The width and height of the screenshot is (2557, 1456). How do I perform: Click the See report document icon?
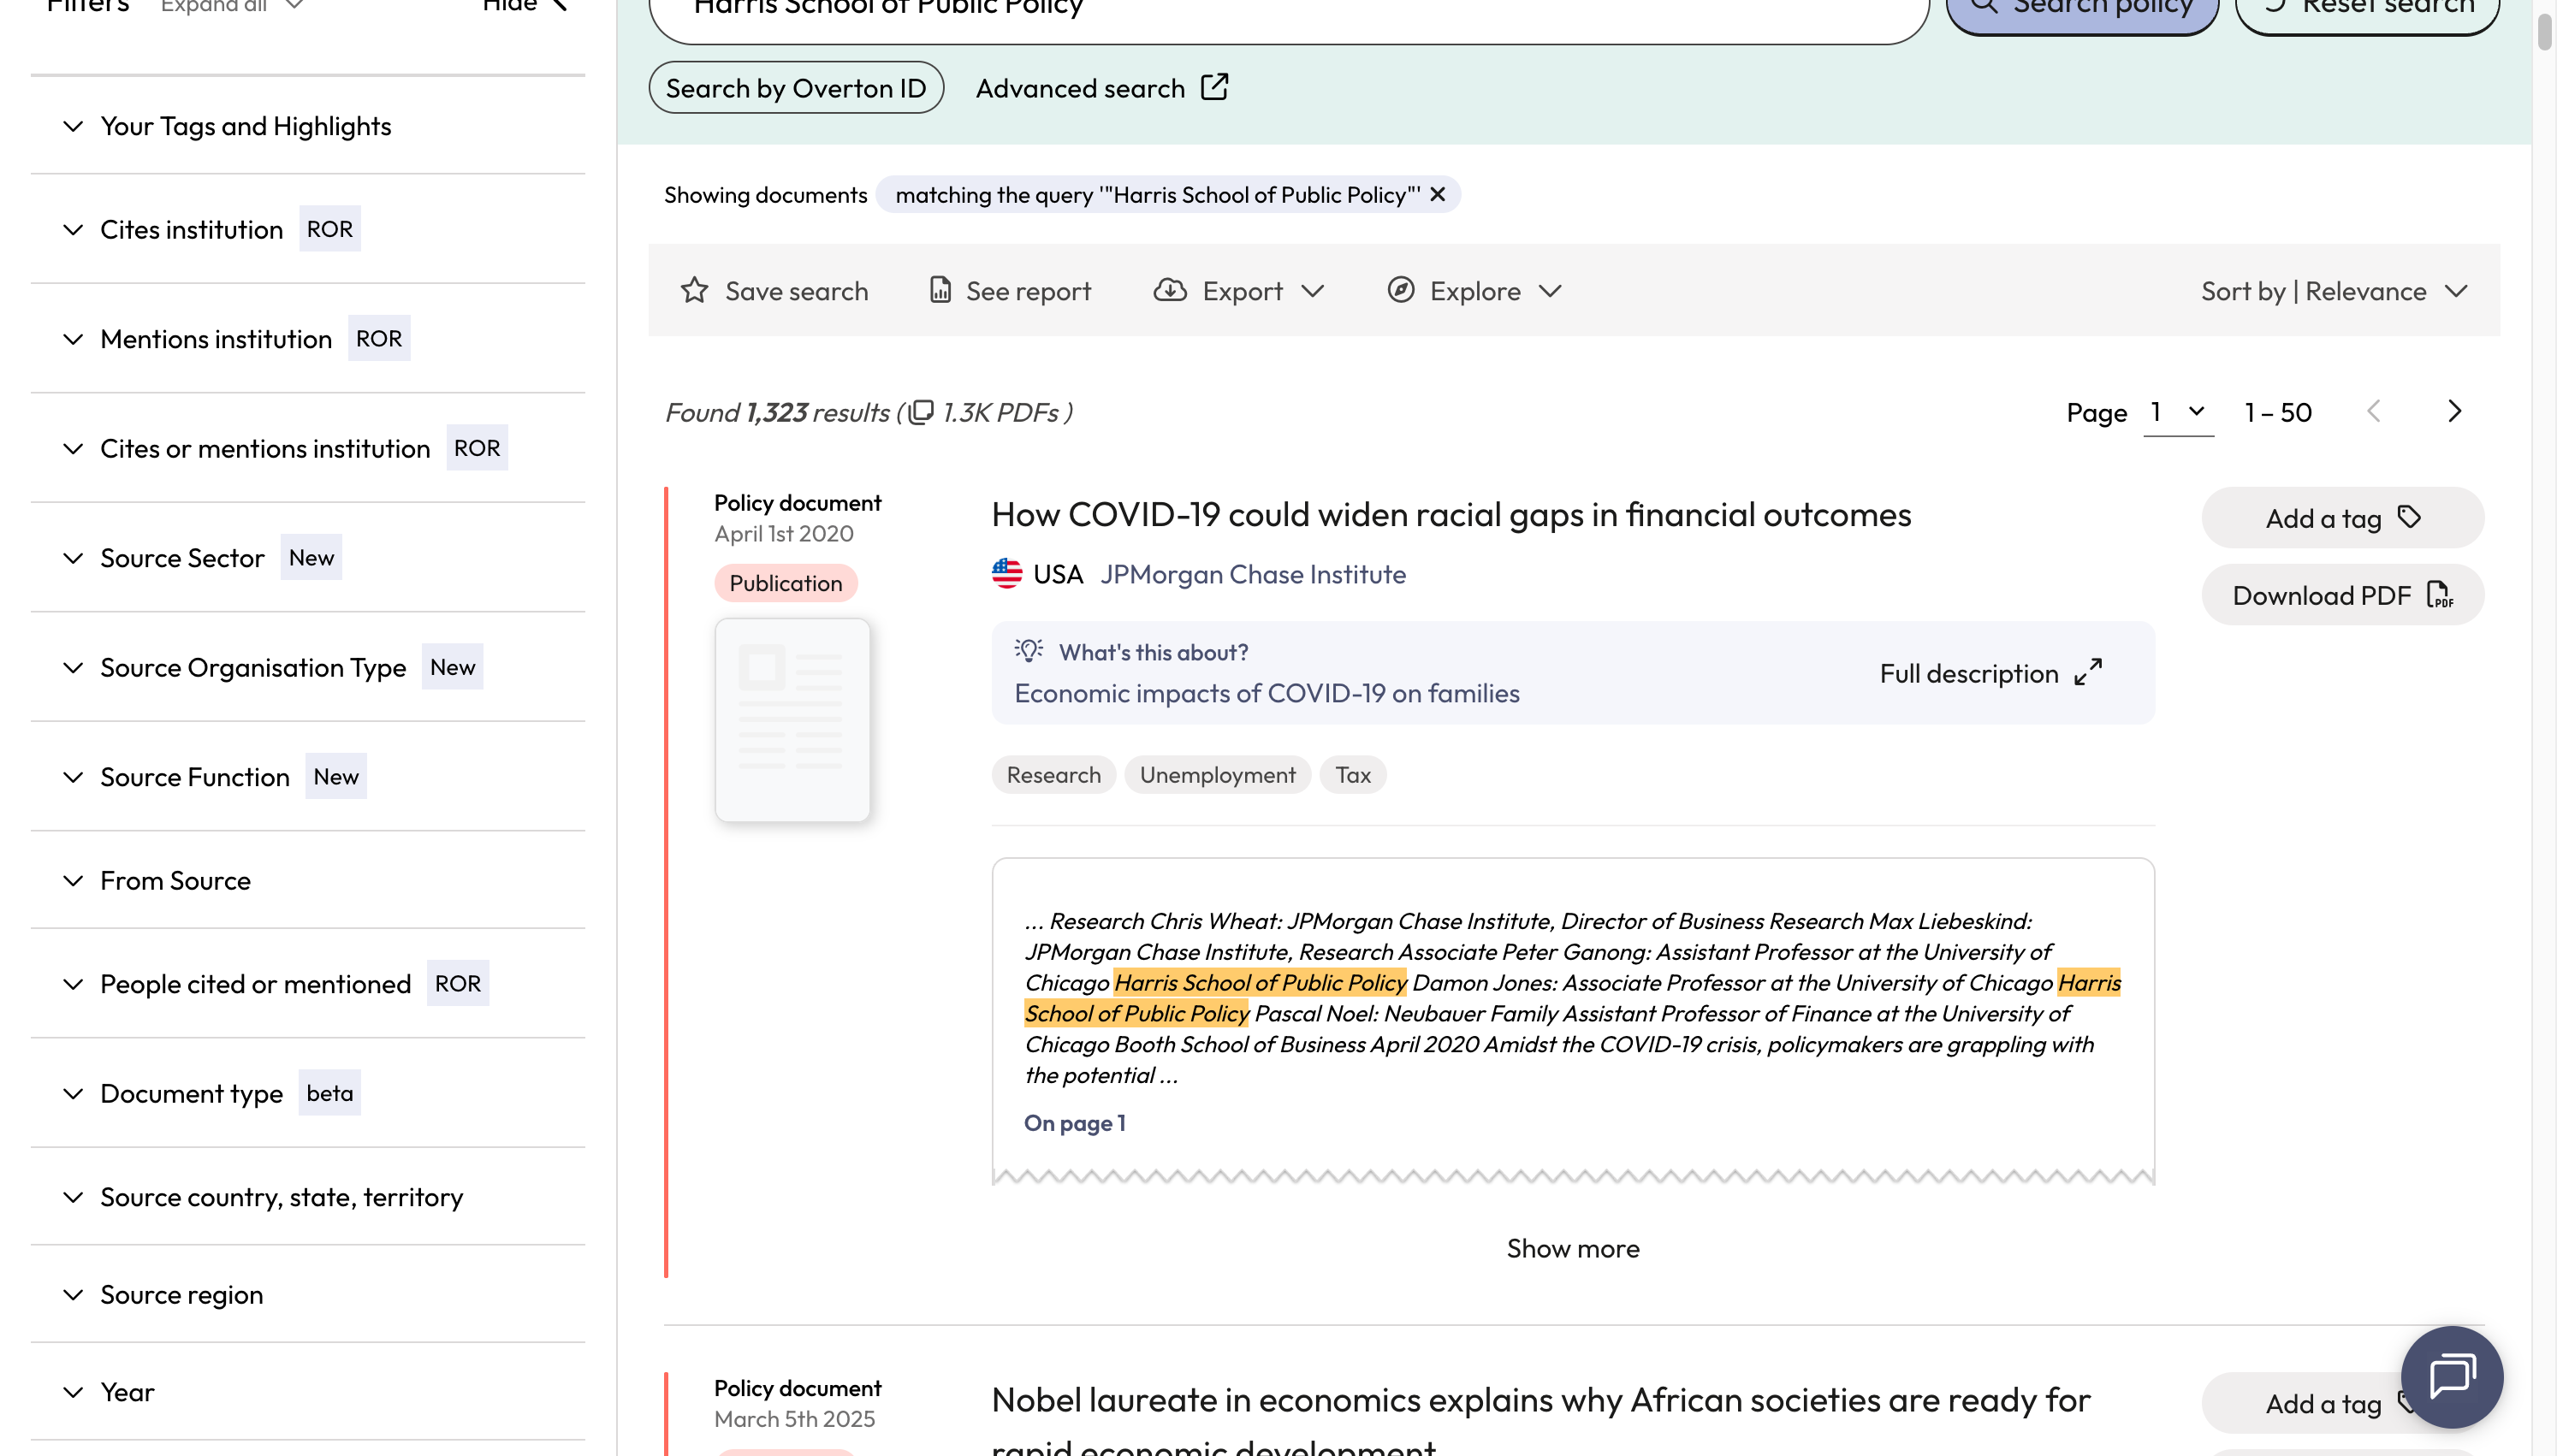(x=940, y=290)
